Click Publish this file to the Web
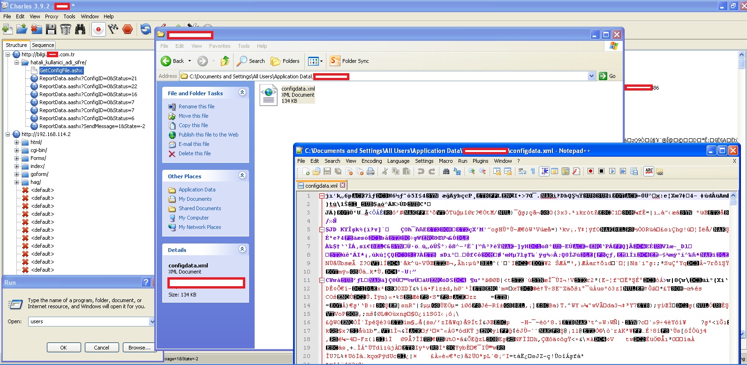Image resolution: width=747 pixels, height=365 pixels. click(208, 135)
